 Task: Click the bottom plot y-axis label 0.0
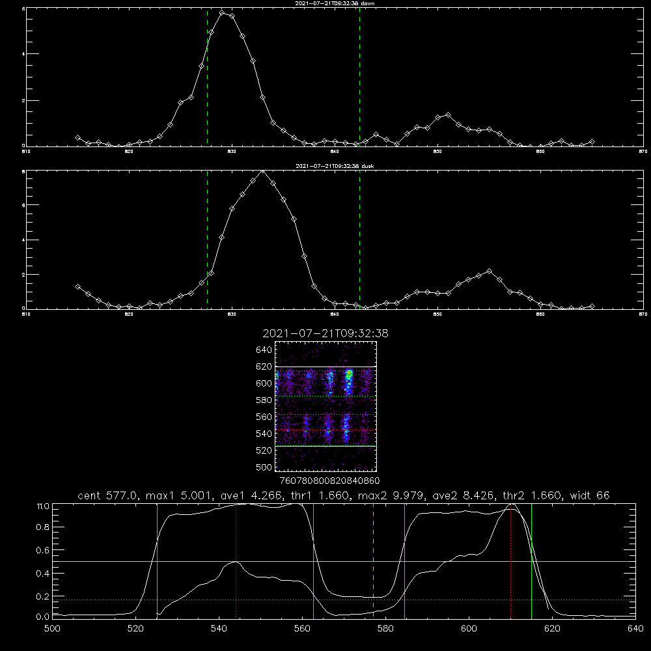tap(43, 617)
